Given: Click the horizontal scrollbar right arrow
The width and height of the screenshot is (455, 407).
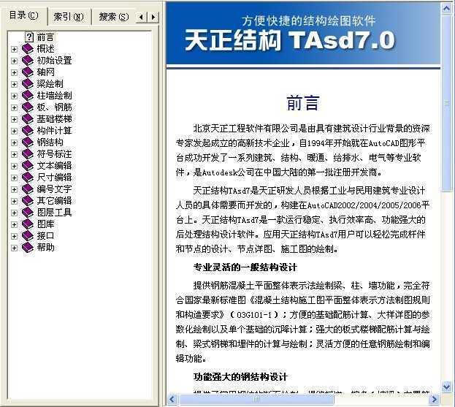Looking at the screenshot, I should click(x=434, y=400).
